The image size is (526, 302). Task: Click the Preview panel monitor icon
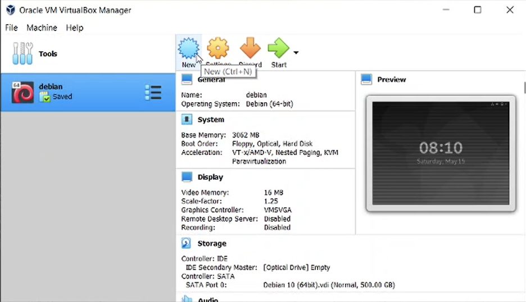[366, 80]
